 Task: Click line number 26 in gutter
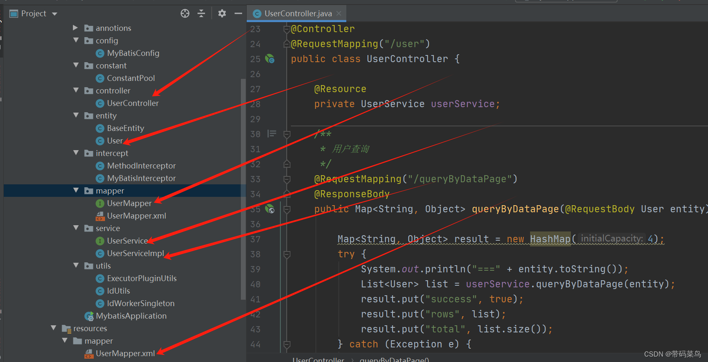[x=255, y=74]
